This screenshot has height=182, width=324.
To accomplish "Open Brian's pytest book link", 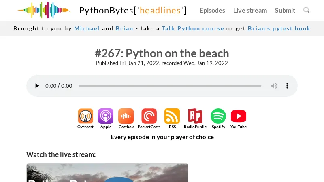I will pos(279,28).
